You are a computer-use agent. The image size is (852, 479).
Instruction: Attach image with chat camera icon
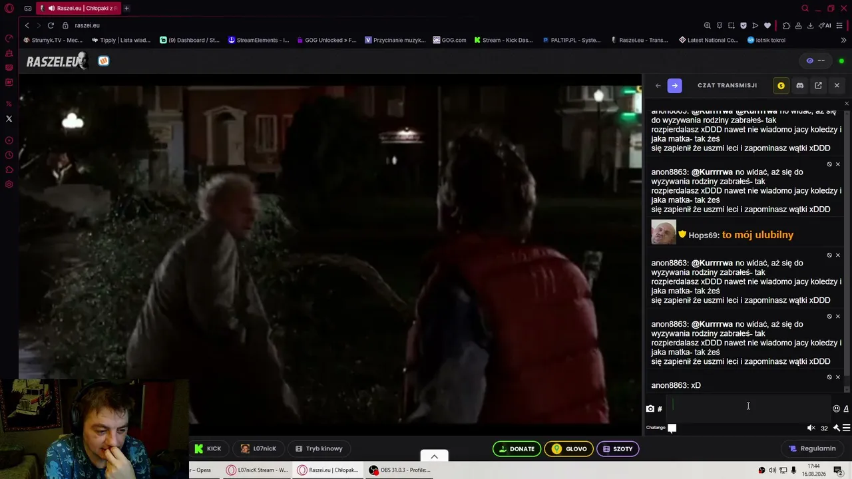pyautogui.click(x=650, y=409)
